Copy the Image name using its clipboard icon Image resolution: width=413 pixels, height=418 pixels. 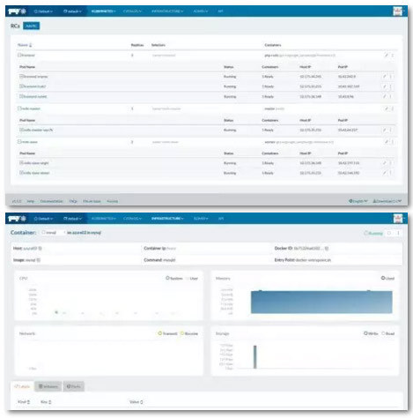[x=39, y=260]
